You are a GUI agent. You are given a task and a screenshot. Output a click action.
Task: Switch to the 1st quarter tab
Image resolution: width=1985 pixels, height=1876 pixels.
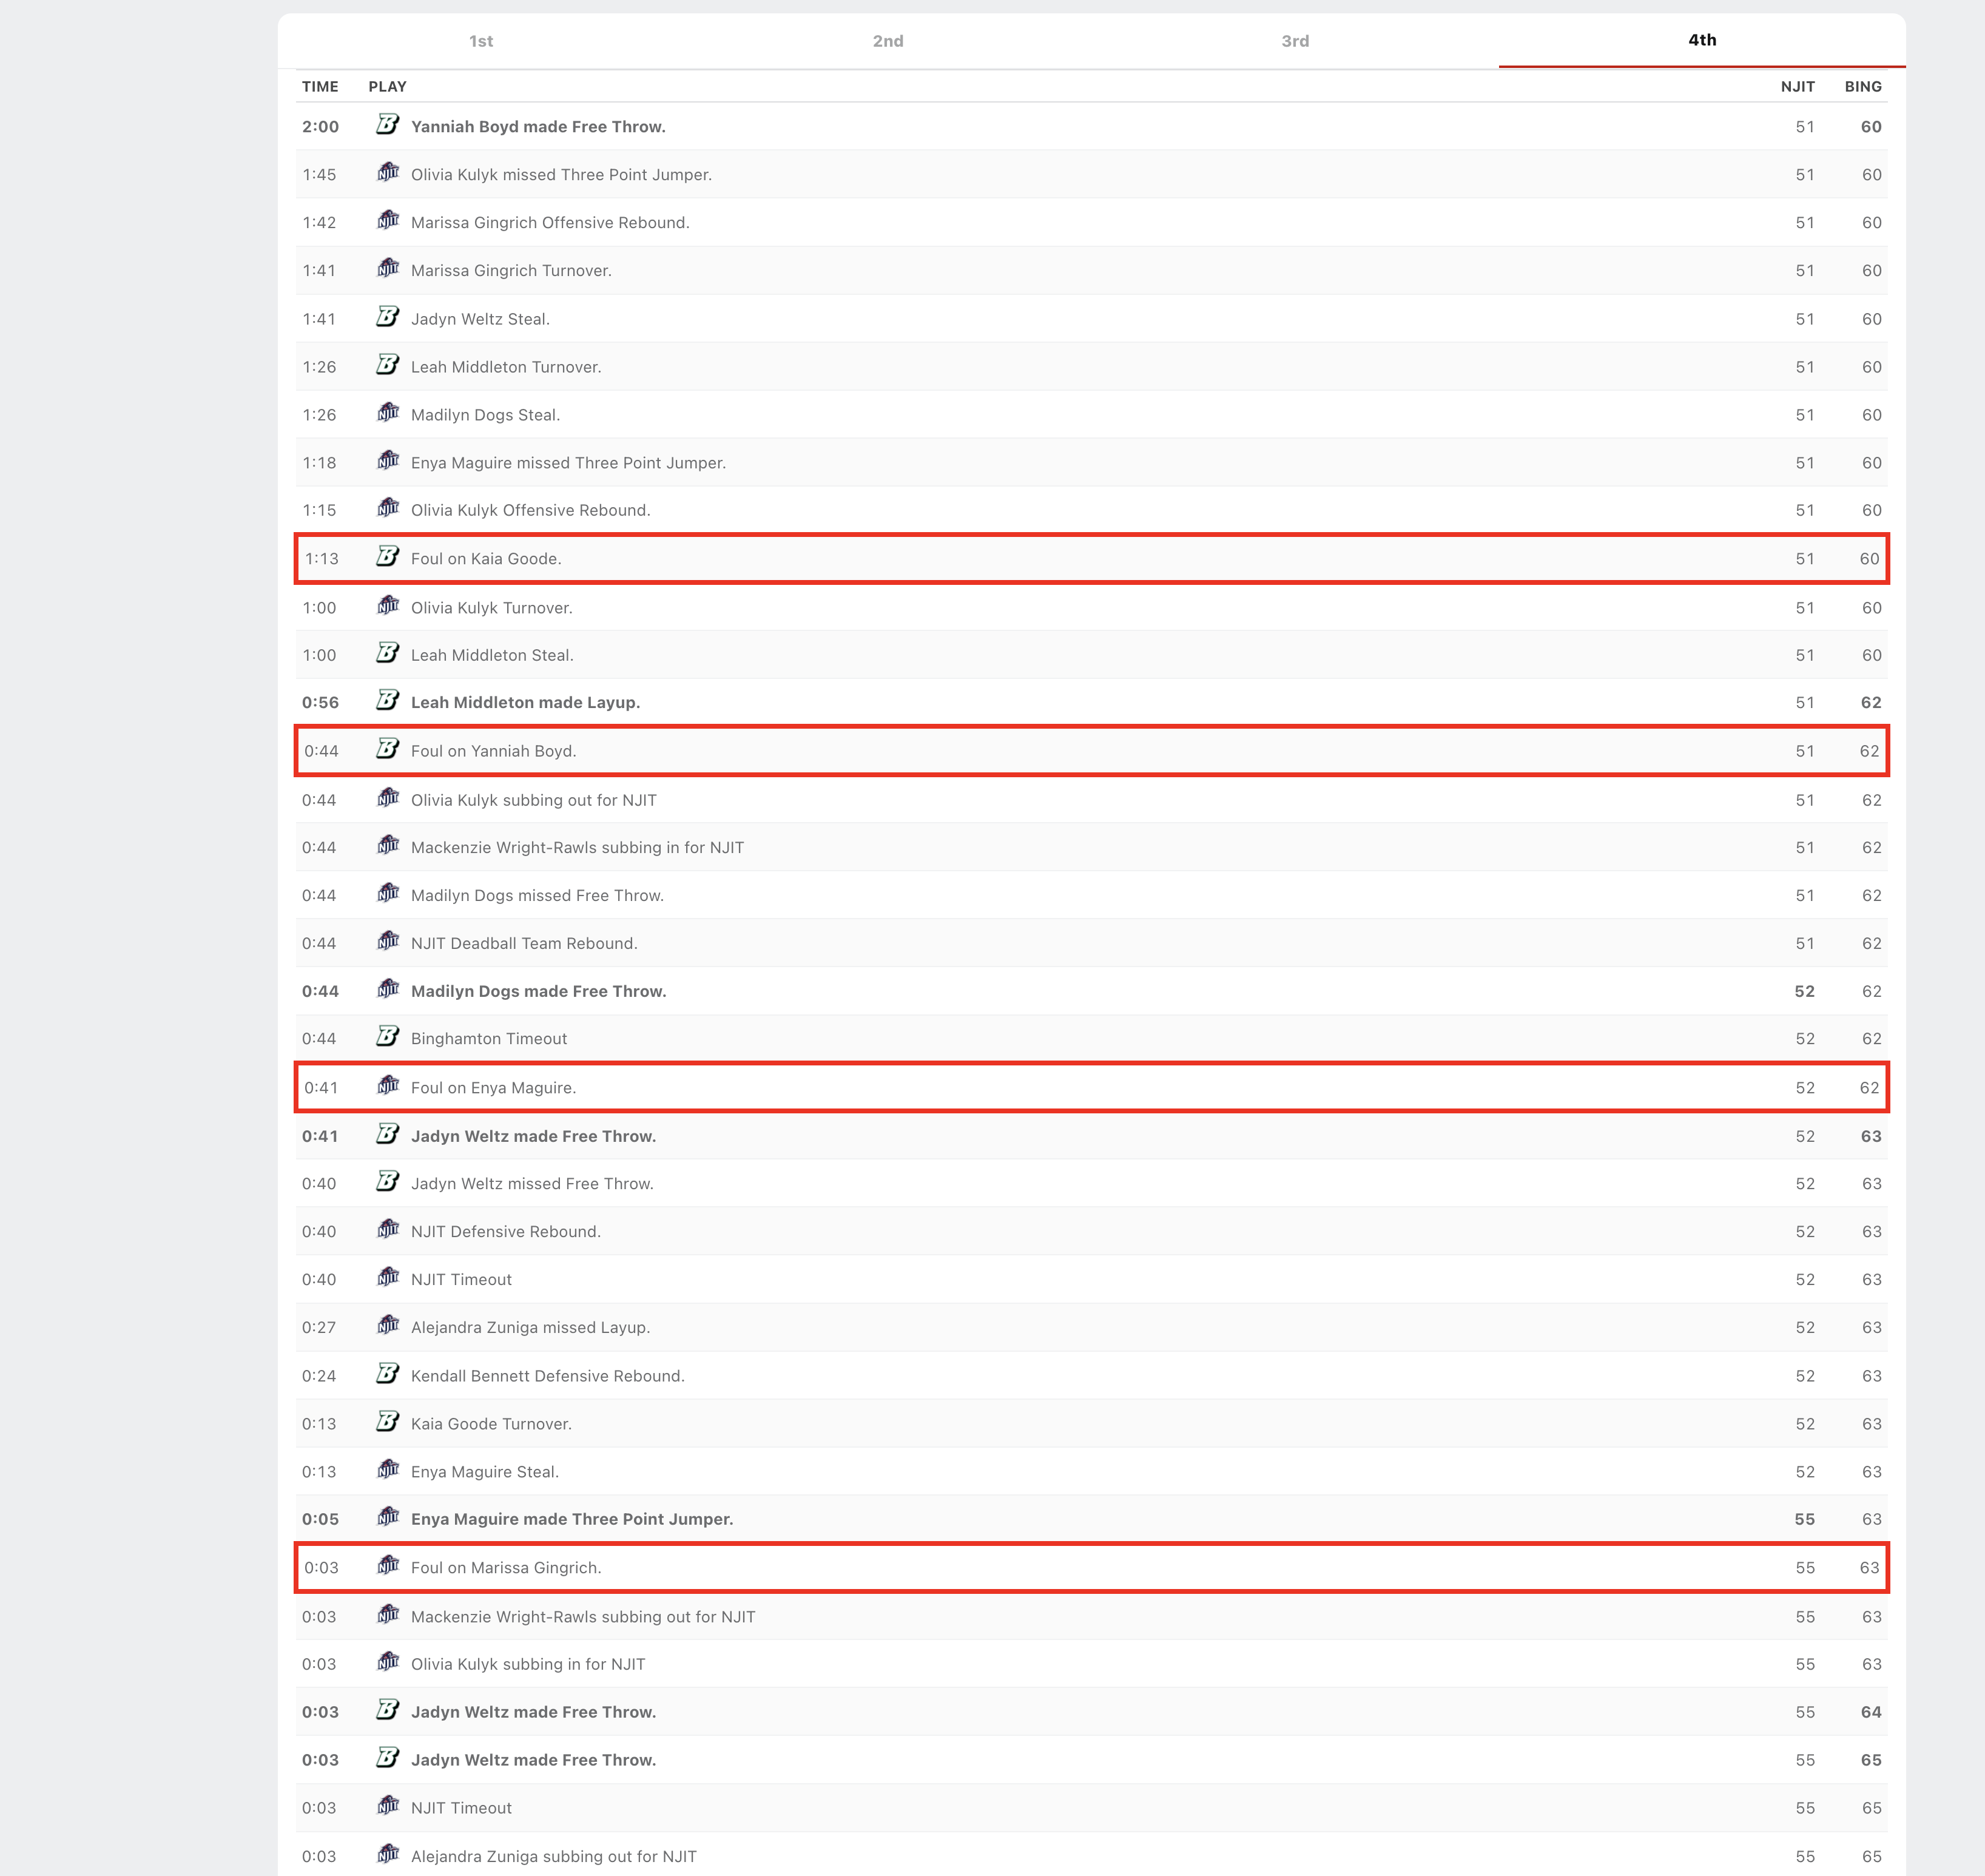[481, 41]
